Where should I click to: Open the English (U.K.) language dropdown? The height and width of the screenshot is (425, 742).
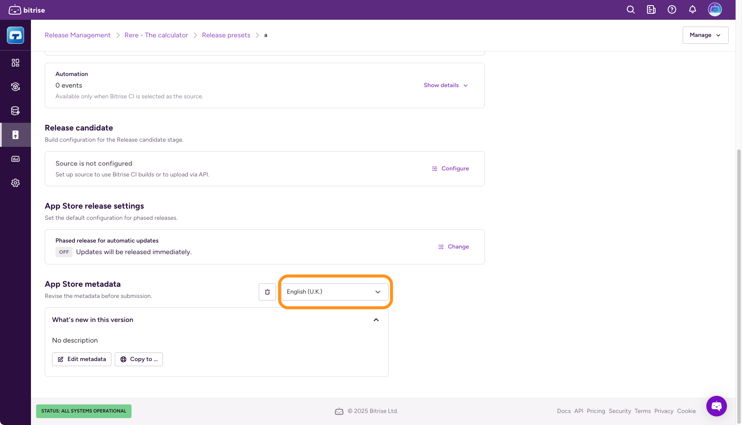pyautogui.click(x=334, y=292)
